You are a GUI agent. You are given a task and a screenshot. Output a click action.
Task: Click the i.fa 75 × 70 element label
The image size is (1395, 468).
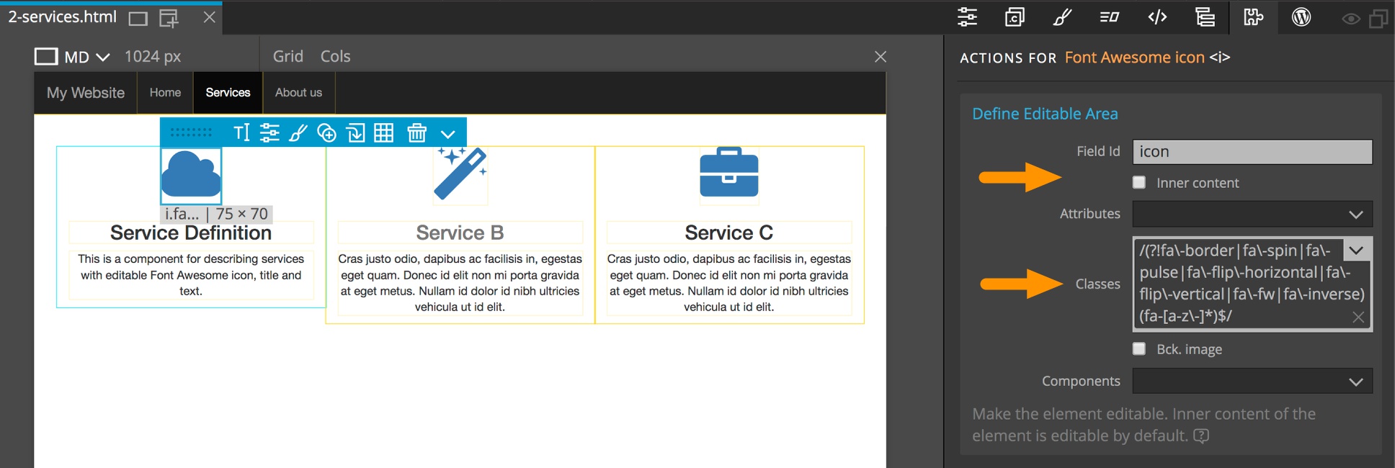(x=216, y=214)
